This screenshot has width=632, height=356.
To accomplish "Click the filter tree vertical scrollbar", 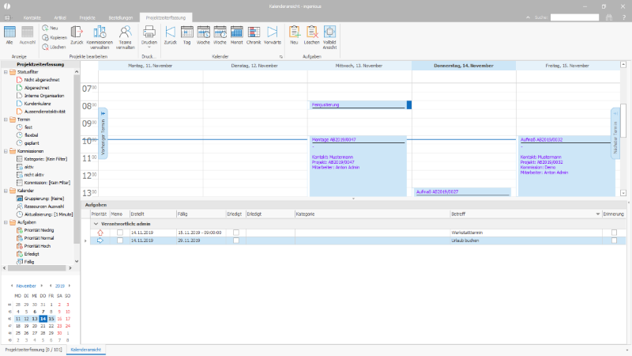I will pyautogui.click(x=77, y=160).
